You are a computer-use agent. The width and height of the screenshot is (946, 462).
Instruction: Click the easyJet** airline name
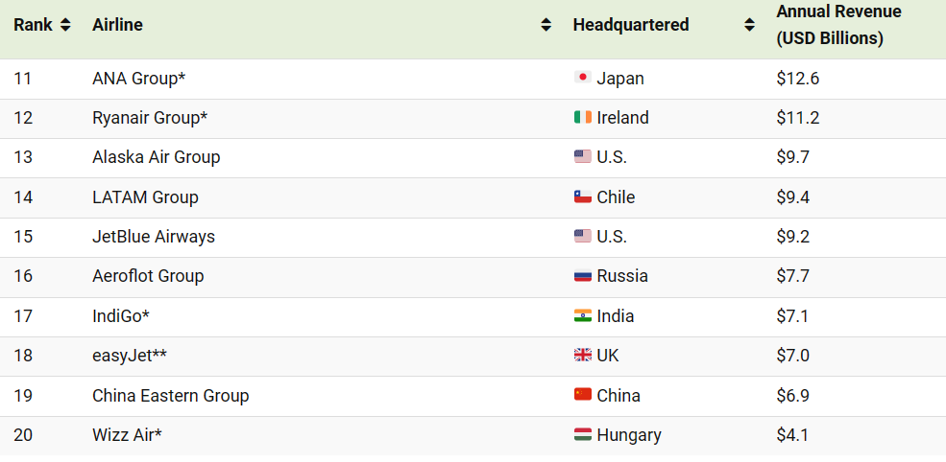(x=130, y=356)
